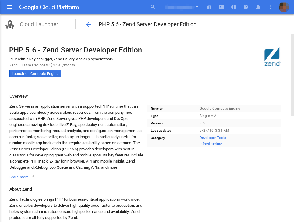Click the version value 8.5.3
Viewport: 294px width, 222px height.
coord(204,123)
